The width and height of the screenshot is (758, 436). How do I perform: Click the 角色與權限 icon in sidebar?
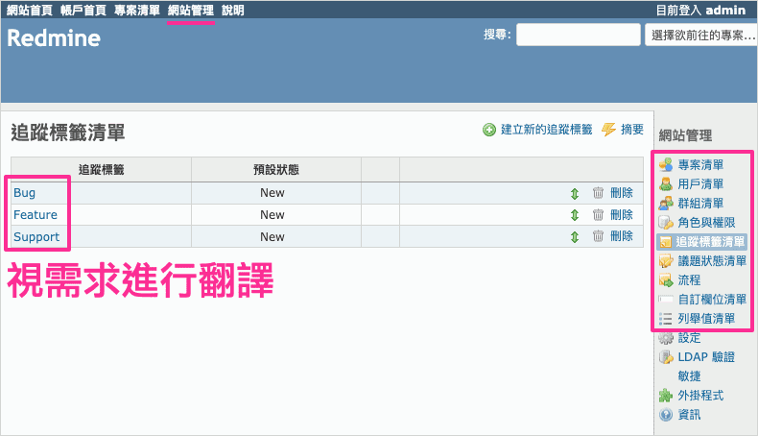[666, 223]
